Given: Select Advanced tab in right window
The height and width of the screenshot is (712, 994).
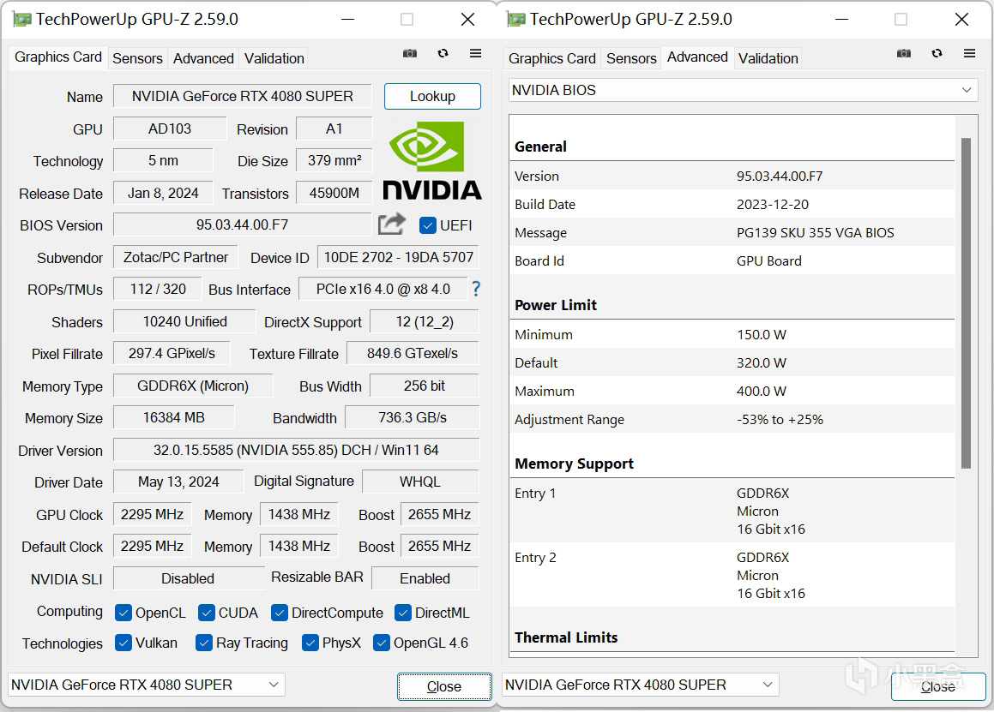Looking at the screenshot, I should tap(697, 57).
